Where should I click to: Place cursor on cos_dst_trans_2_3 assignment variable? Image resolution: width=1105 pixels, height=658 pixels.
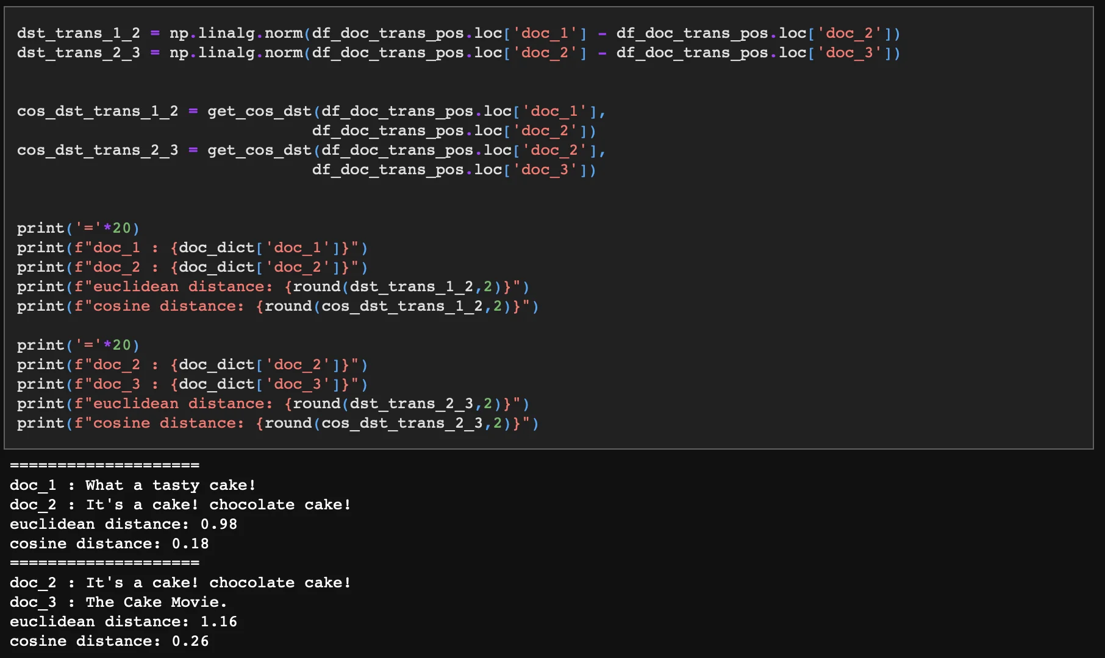(98, 150)
